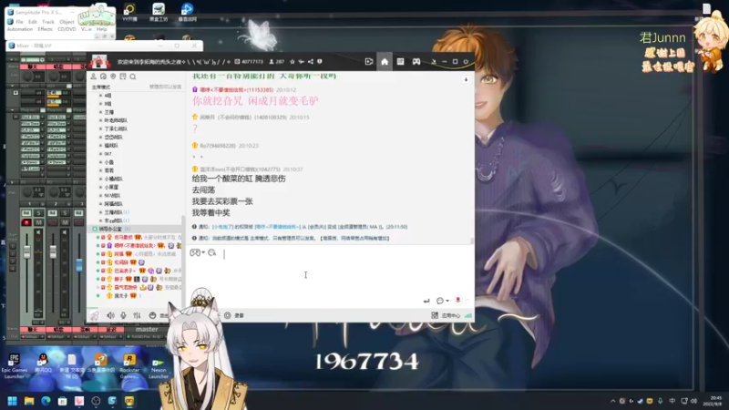The width and height of the screenshot is (729, 410).
Task: Click the info icon in channel header
Action: (x=320, y=61)
